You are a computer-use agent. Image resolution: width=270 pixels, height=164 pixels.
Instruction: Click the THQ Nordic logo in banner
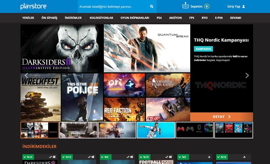[x=221, y=85]
